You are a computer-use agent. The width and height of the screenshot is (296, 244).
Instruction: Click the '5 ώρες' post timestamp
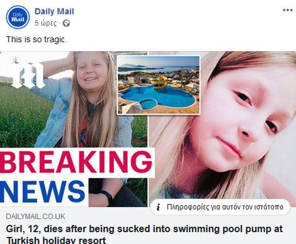(x=46, y=23)
